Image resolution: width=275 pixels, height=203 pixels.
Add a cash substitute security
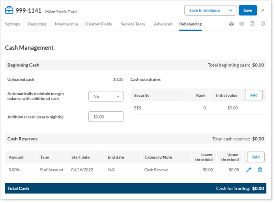[254, 95]
